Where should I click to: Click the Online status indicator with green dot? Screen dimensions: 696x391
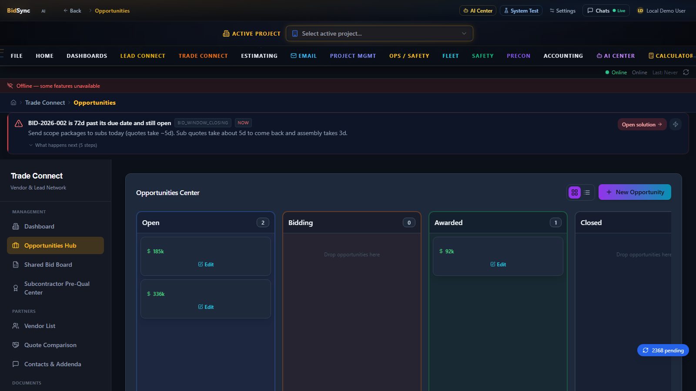pos(616,73)
